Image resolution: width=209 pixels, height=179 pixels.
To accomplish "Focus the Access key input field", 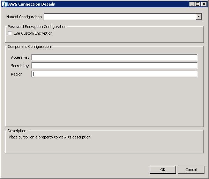I will 114,57.
